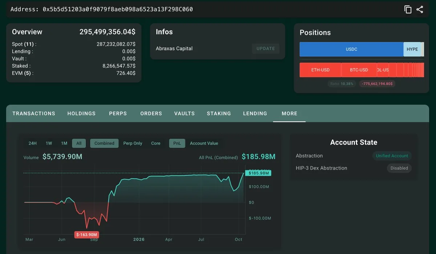
Task: Select the PnL chart view
Action: 177,143
